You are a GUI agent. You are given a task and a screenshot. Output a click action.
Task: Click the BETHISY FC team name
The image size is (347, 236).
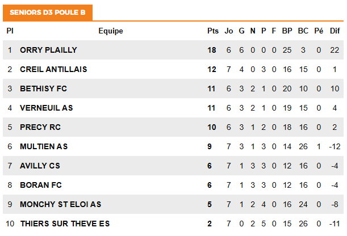[x=44, y=88]
